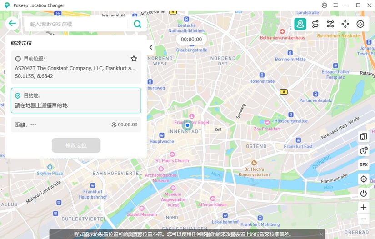Open the hamburger menu in title bar
Image resolution: width=375 pixels, height=239 pixels.
click(x=335, y=5)
